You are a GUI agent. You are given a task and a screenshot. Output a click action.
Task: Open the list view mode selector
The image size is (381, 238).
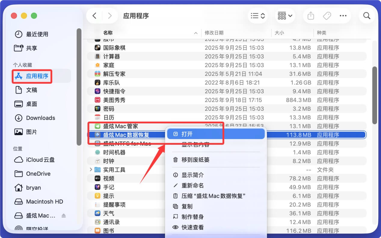[x=257, y=16]
